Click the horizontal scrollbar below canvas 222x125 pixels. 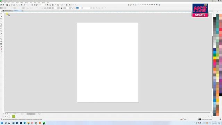click(108, 112)
